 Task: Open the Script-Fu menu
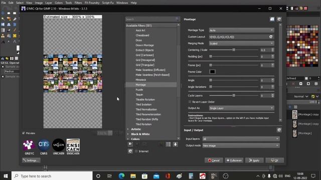(108, 3)
